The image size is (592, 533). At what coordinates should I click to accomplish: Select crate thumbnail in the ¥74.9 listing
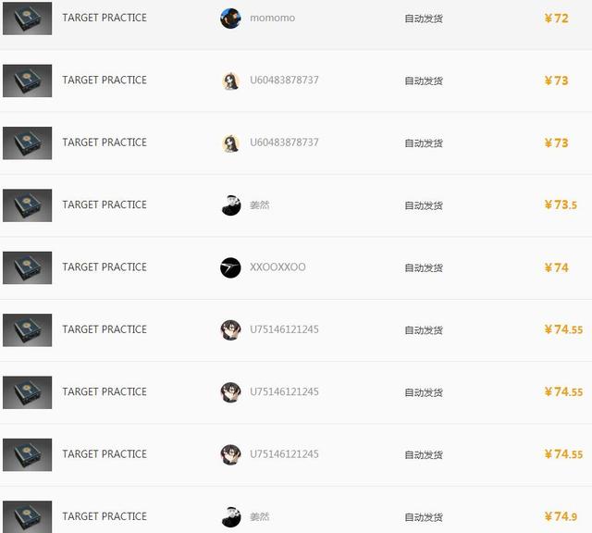tap(27, 516)
